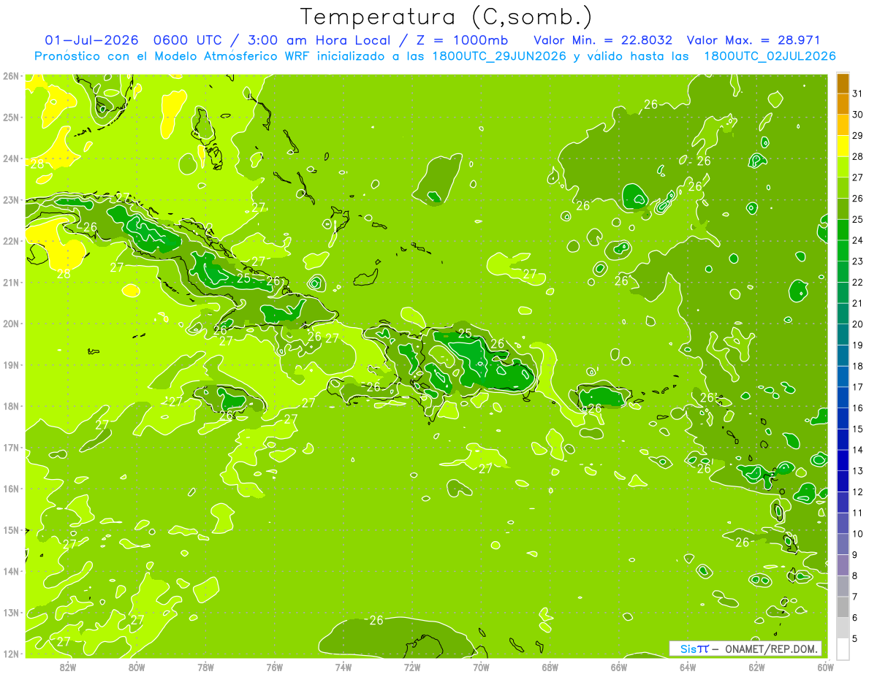Click colorbar label '29'
This screenshot has width=877, height=677.
click(x=857, y=136)
